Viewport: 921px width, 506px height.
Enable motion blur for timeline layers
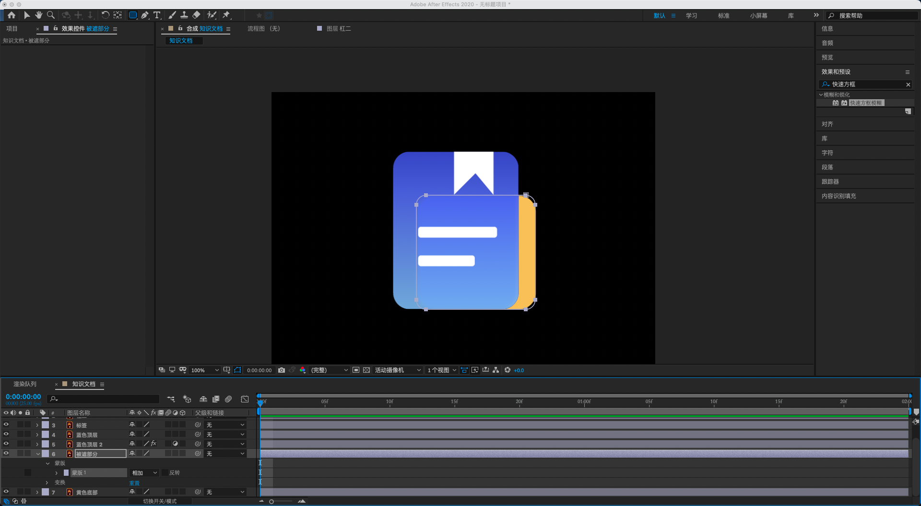coord(228,399)
